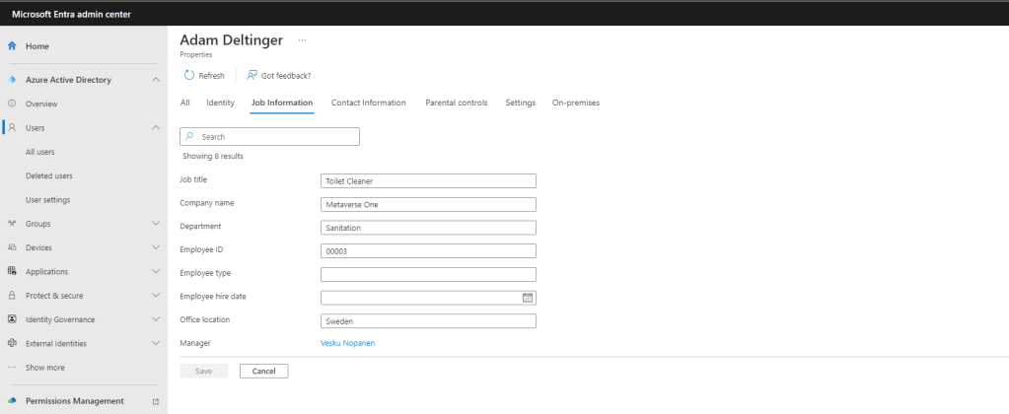Switch to the On-premises tab
Image resolution: width=1009 pixels, height=414 pixels.
(575, 103)
